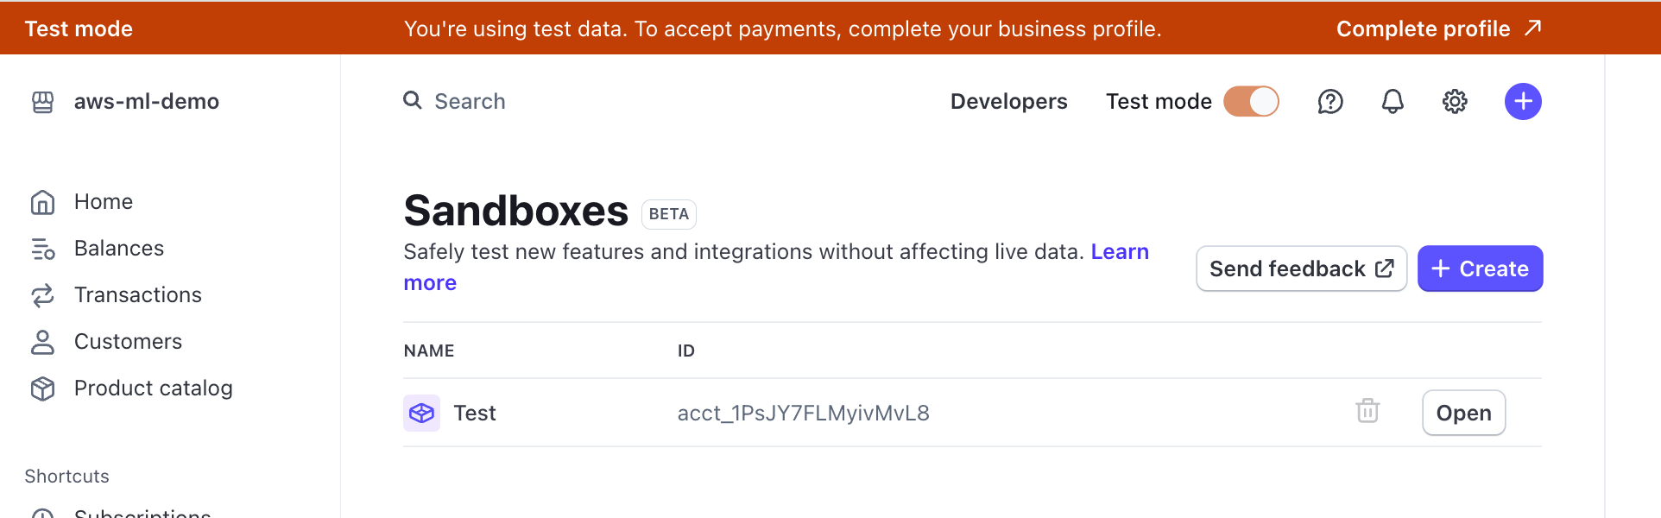Turn off the Test mode toggle
The width and height of the screenshot is (1661, 518).
[1251, 102]
